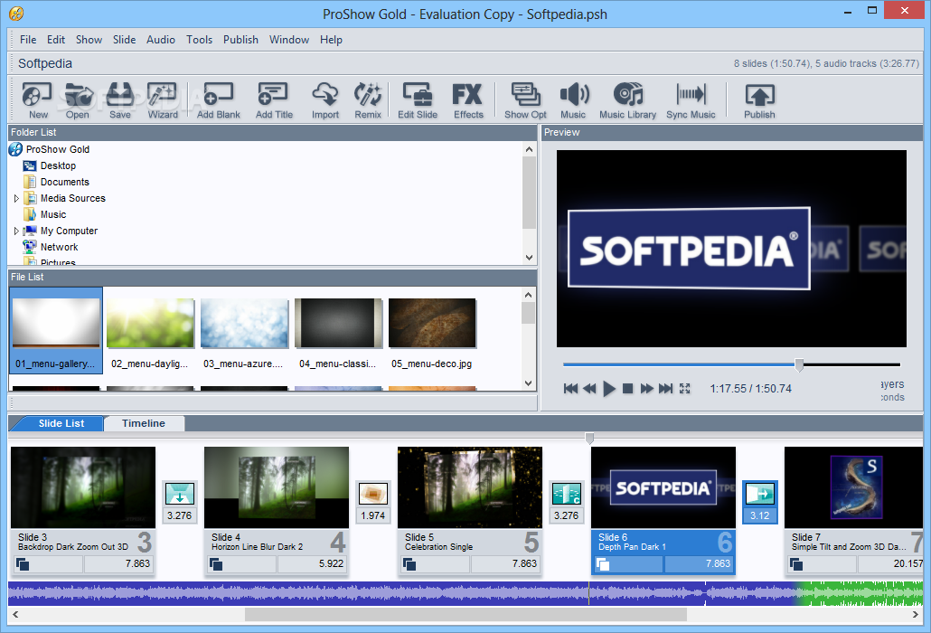Open transition icon after Slide 4
Screen dimensions: 931x633
pyautogui.click(x=373, y=494)
